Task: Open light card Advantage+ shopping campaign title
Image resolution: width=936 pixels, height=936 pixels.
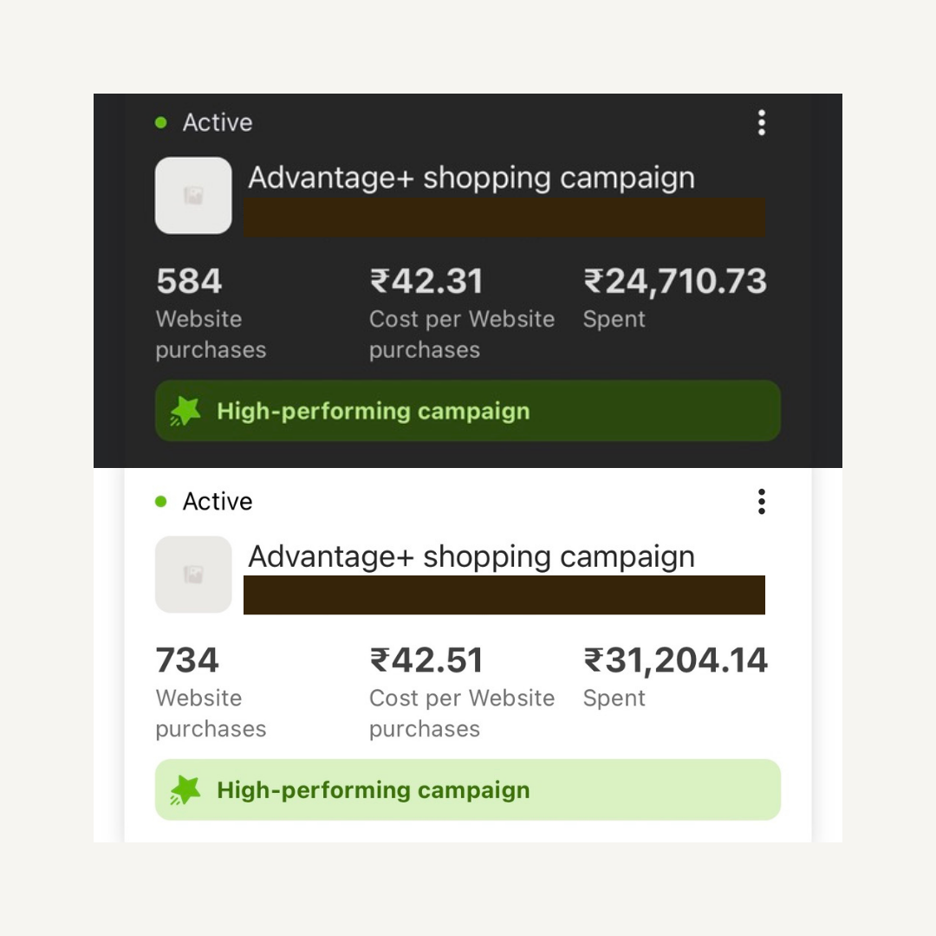Action: (x=471, y=556)
